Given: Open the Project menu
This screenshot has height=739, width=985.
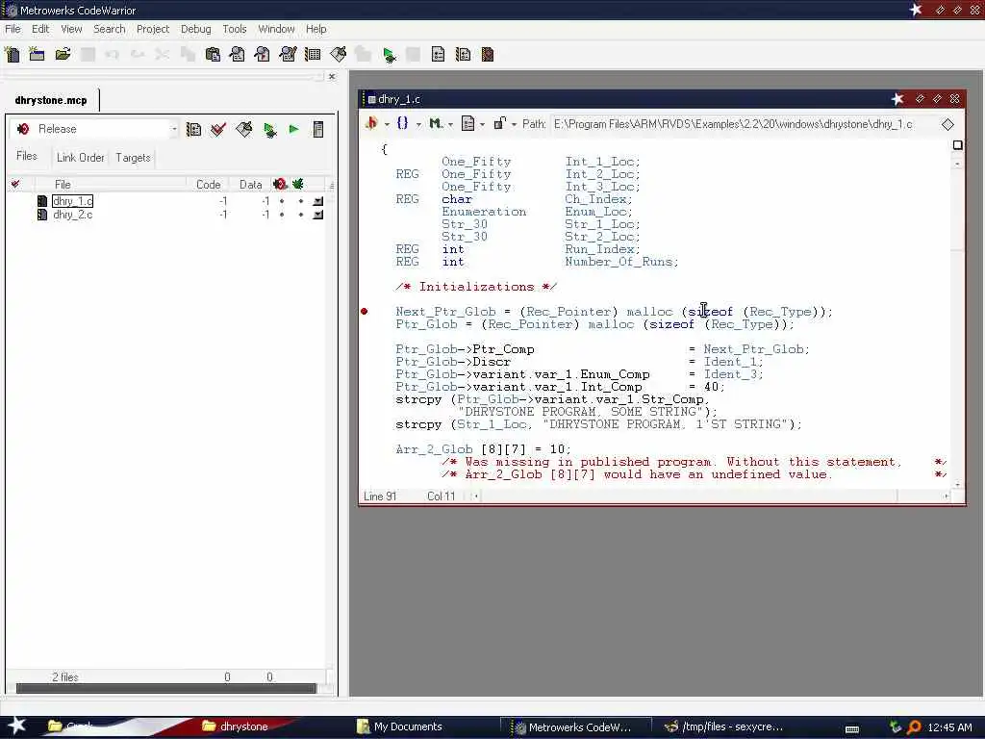Looking at the screenshot, I should tap(153, 29).
